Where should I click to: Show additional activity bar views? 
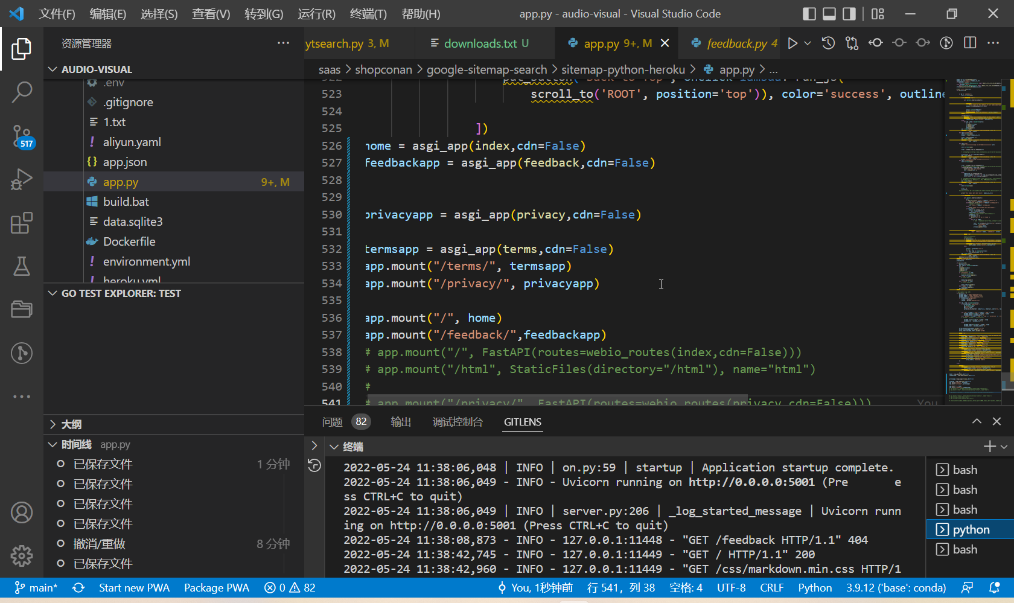(x=22, y=397)
